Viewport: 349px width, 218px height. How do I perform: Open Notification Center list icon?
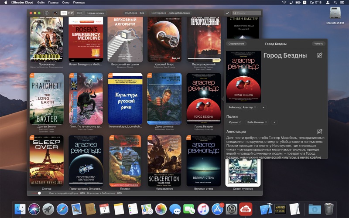point(342,3)
